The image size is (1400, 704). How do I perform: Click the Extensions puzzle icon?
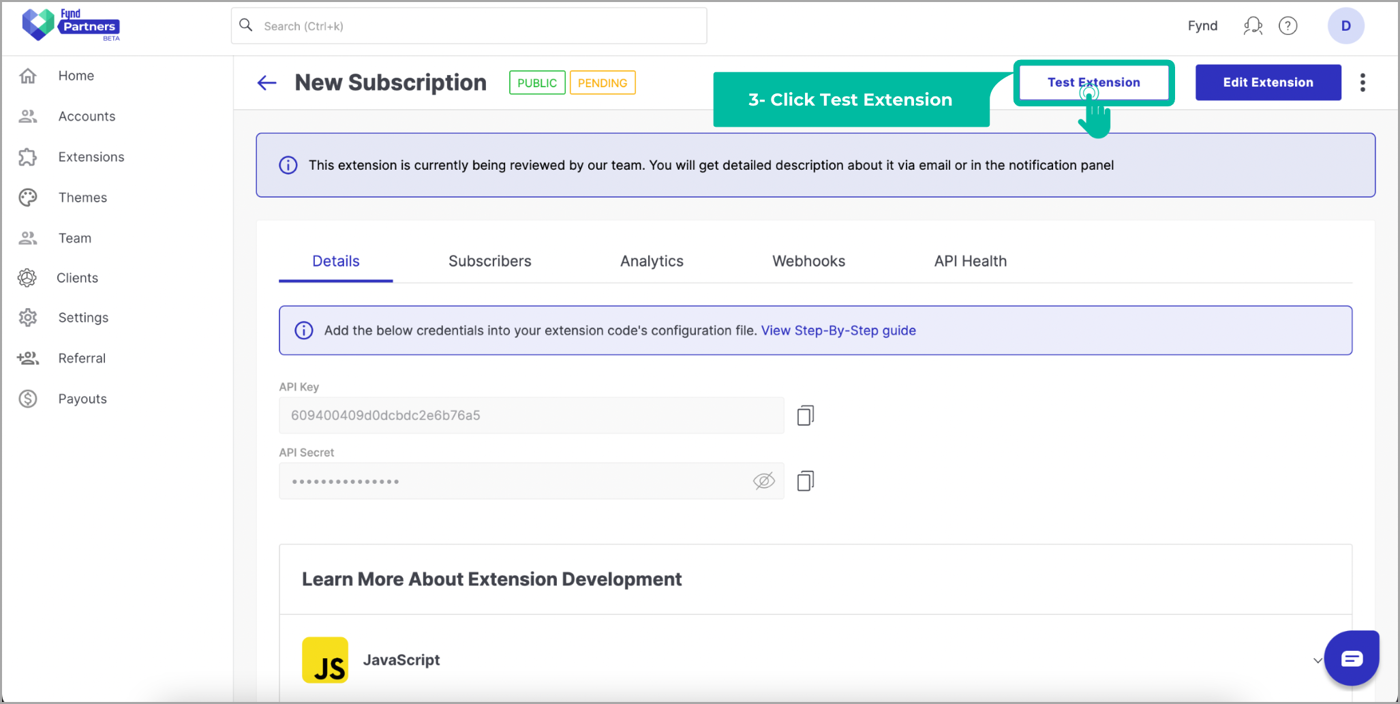28,157
